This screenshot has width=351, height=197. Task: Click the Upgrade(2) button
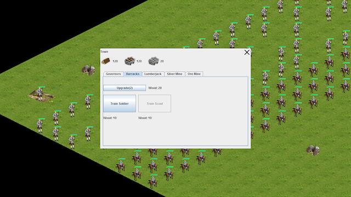(124, 88)
